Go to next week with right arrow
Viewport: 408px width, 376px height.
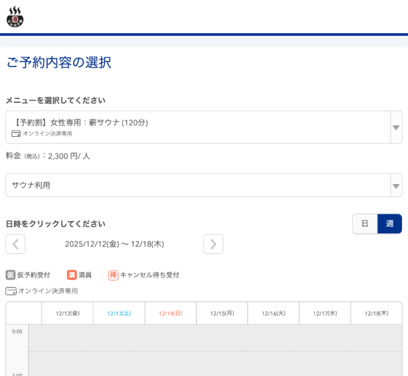[x=213, y=244]
